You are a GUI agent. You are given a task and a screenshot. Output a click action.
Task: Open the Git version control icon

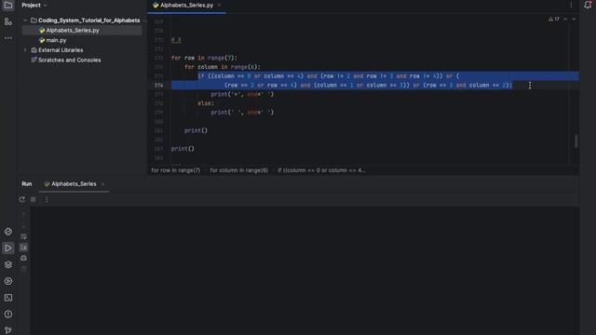[x=8, y=330]
